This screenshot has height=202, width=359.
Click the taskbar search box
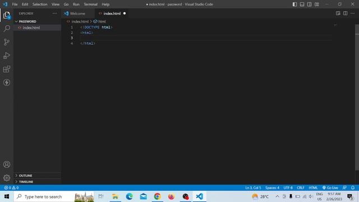pyautogui.click(x=54, y=196)
